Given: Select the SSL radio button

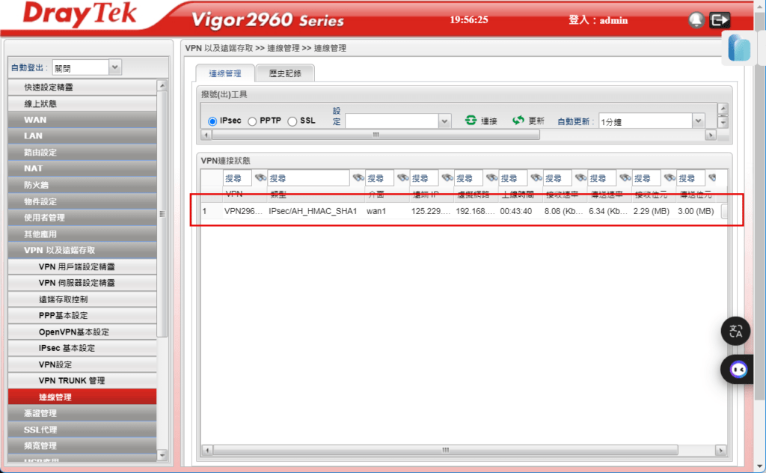Looking at the screenshot, I should coord(292,121).
